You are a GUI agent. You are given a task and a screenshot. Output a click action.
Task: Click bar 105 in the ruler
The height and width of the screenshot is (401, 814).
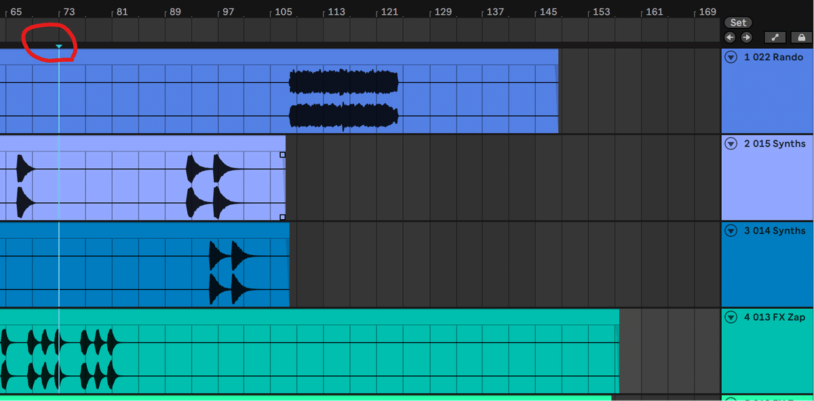click(284, 12)
